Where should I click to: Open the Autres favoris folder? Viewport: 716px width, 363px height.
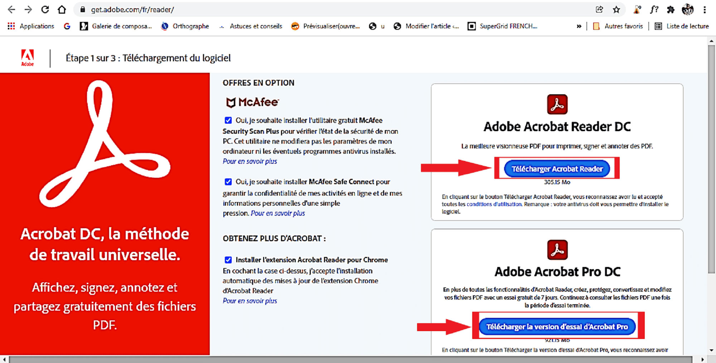click(618, 26)
